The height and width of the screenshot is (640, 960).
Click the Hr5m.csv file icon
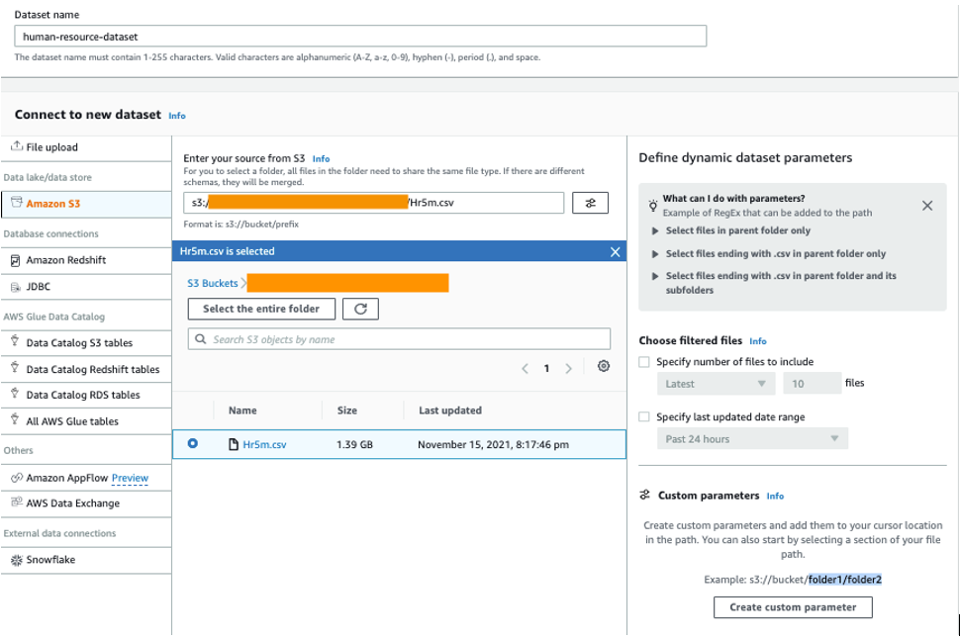point(234,444)
